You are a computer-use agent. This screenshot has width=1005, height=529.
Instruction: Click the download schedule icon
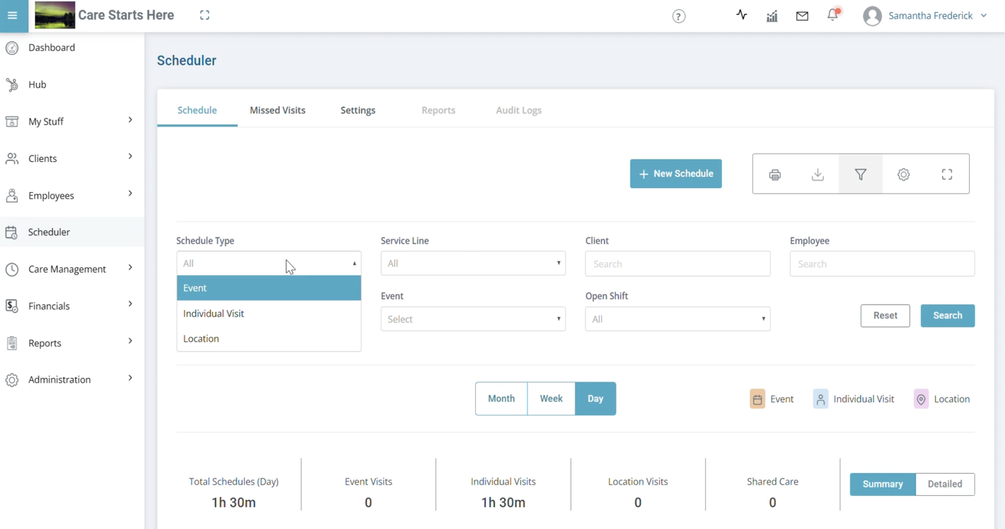(x=818, y=174)
